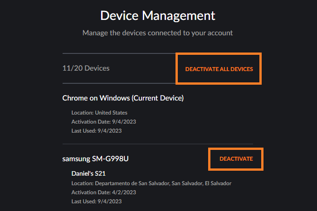Deactivate the samsung SM-G998U device
317x211 pixels.
click(236, 159)
